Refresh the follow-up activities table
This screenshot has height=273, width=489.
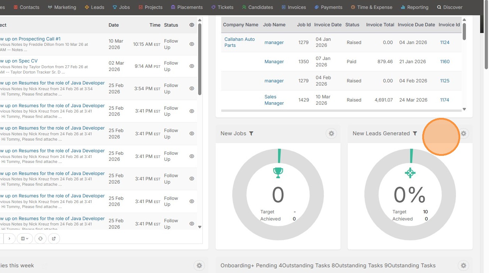40,239
